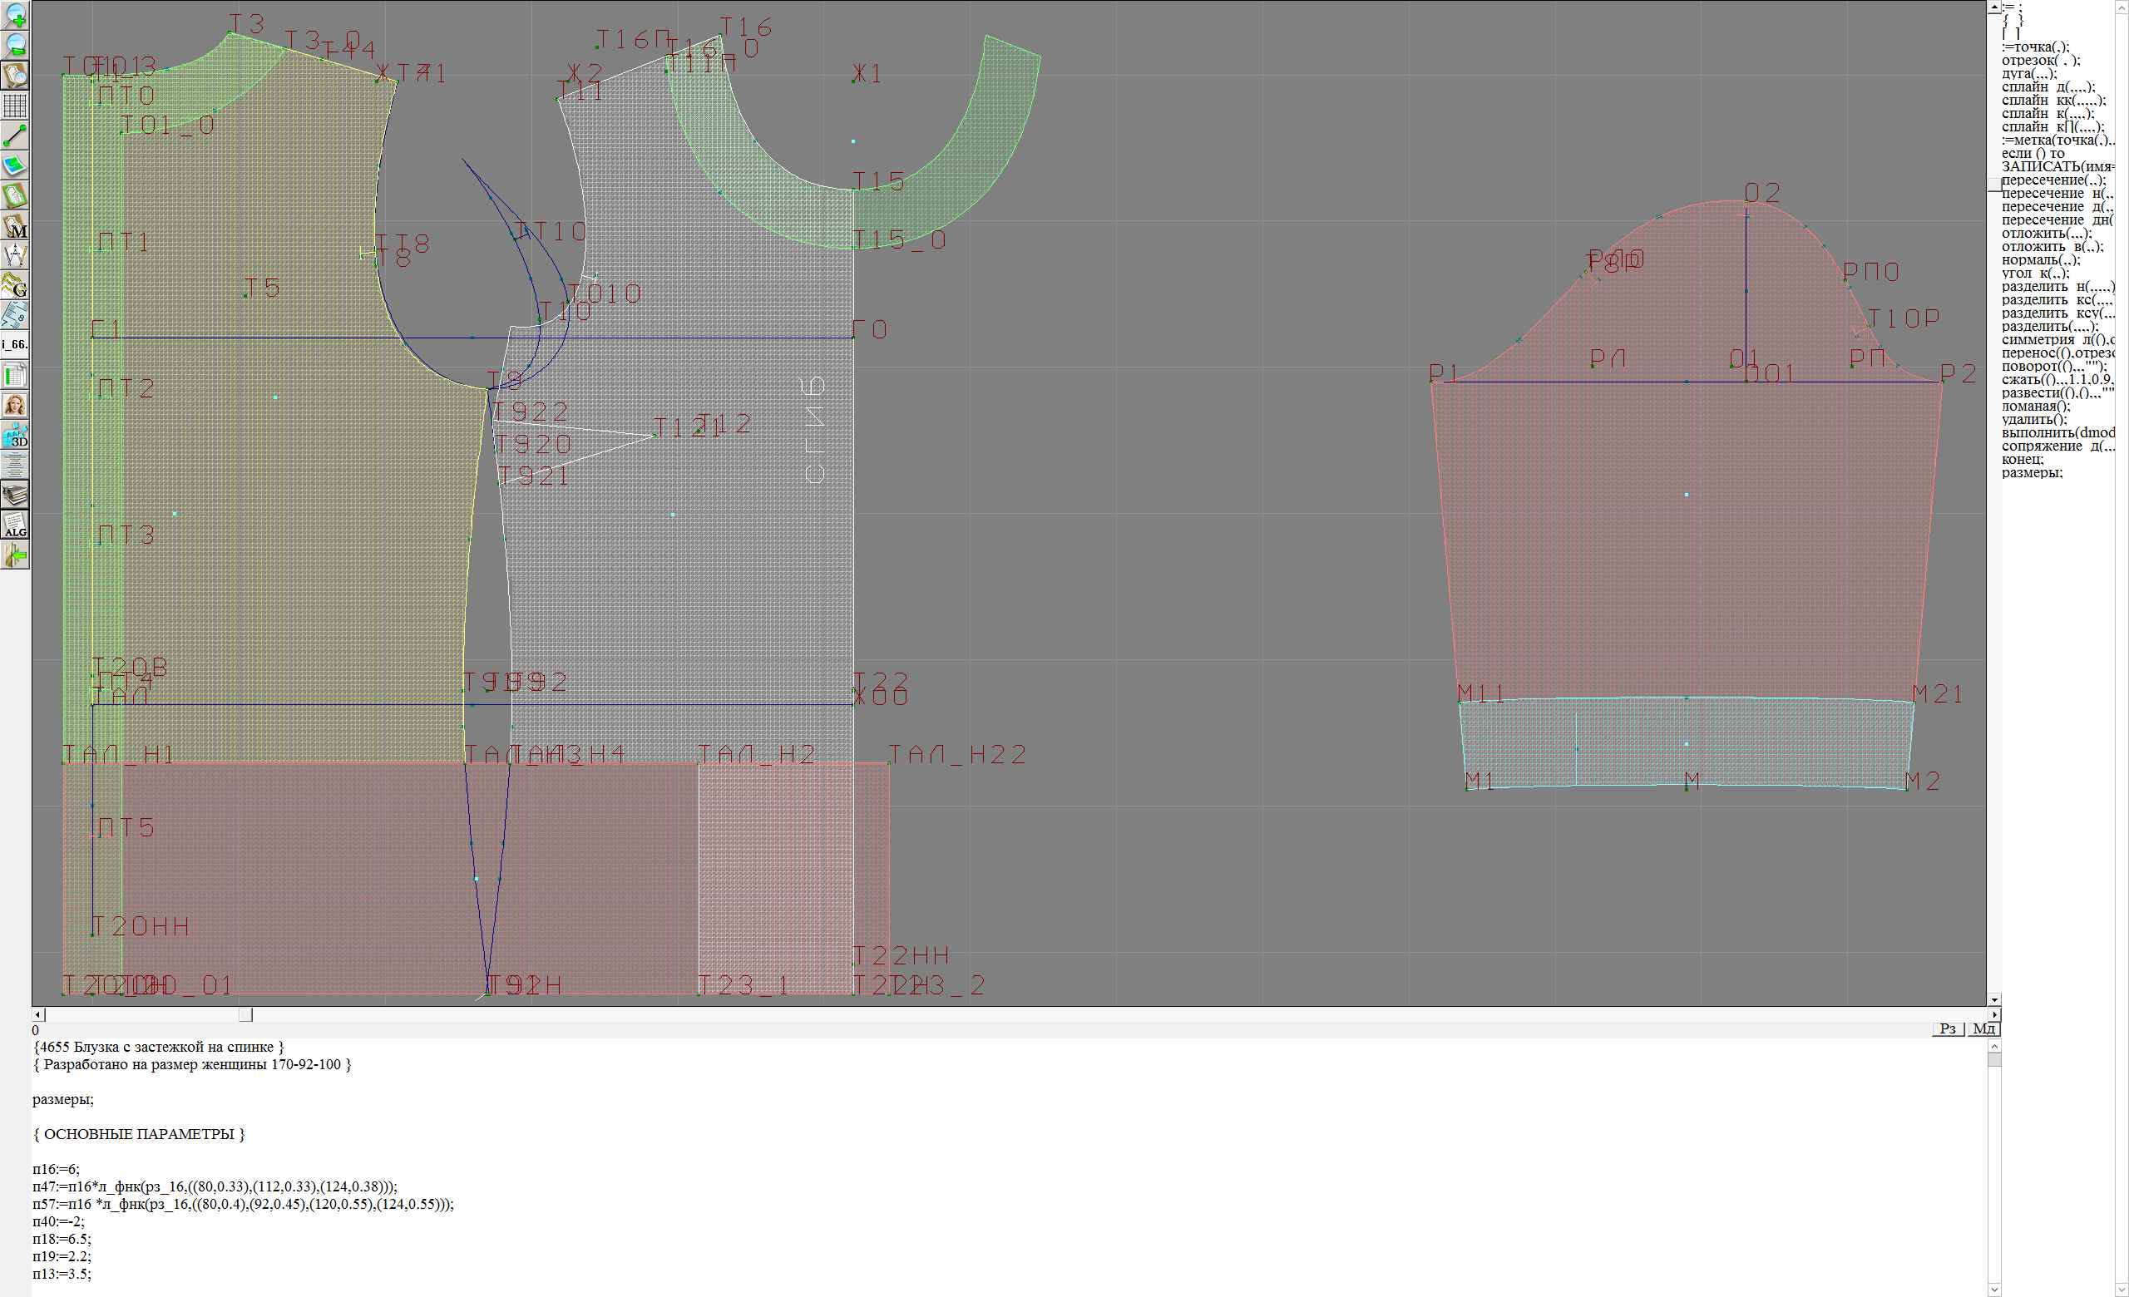2129x1297 pixels.
Task: Open the pattern pieces with M icon
Action: tap(16, 225)
